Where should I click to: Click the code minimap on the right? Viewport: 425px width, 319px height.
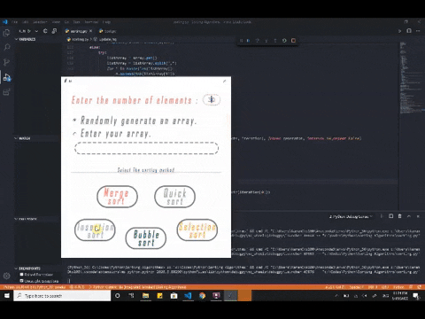pyautogui.click(x=411, y=77)
